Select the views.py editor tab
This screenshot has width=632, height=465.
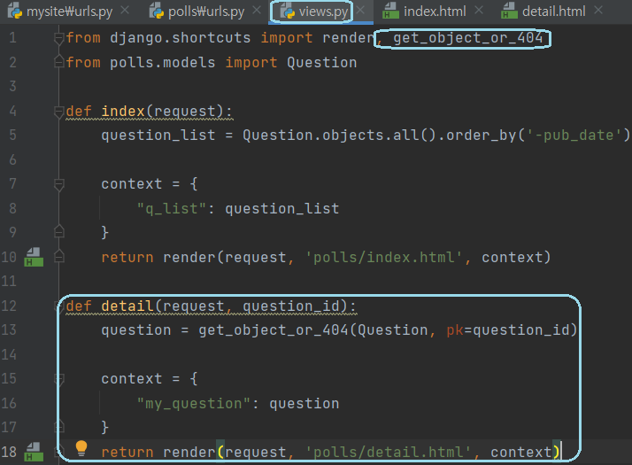(323, 12)
